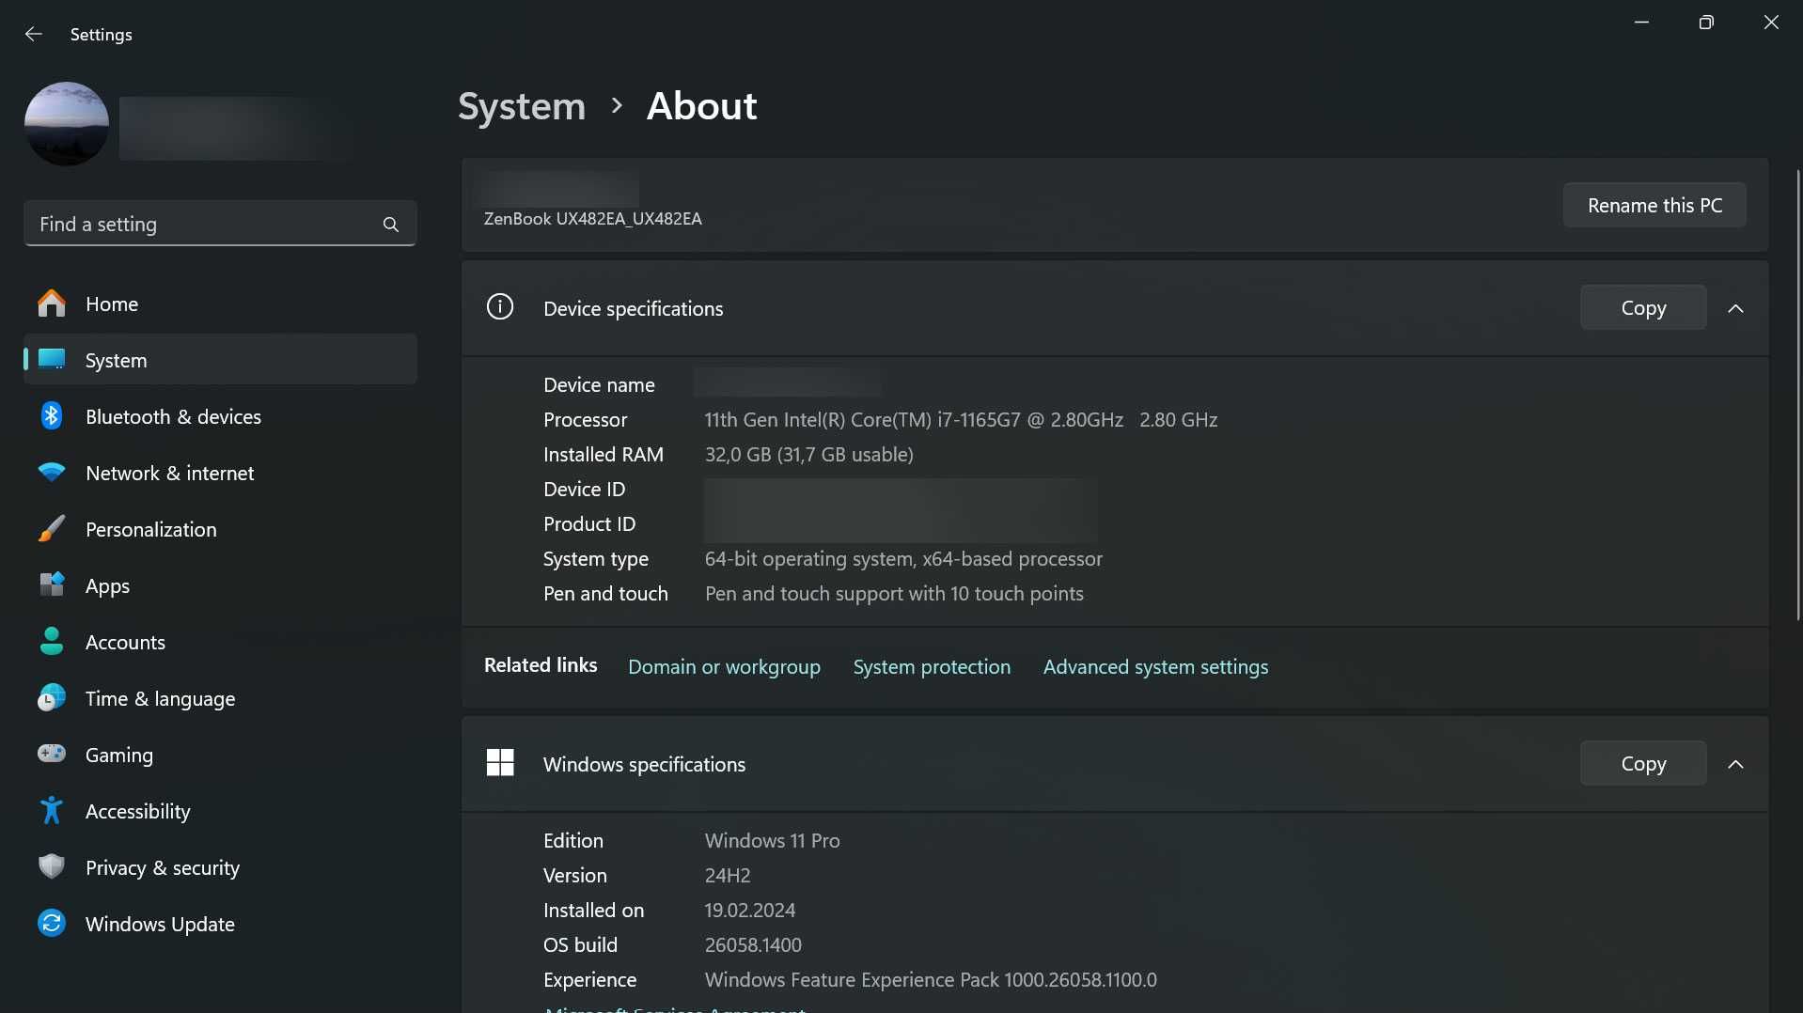Click the Pen and touch support value
1803x1013 pixels.
click(x=894, y=594)
